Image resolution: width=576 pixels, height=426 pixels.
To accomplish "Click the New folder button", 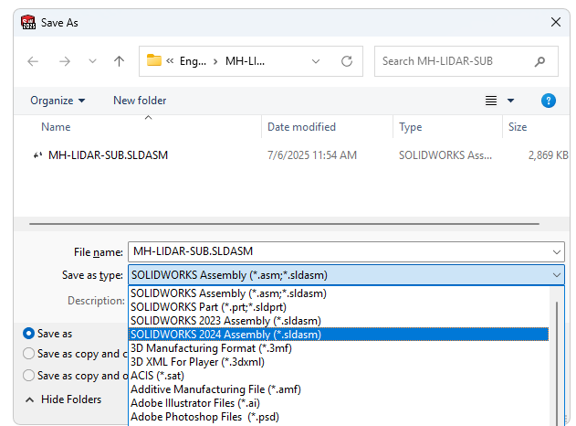I will [140, 101].
